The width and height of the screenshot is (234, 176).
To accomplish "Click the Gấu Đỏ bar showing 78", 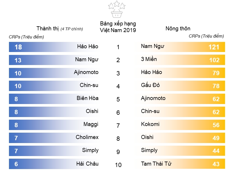I will point(182,86).
